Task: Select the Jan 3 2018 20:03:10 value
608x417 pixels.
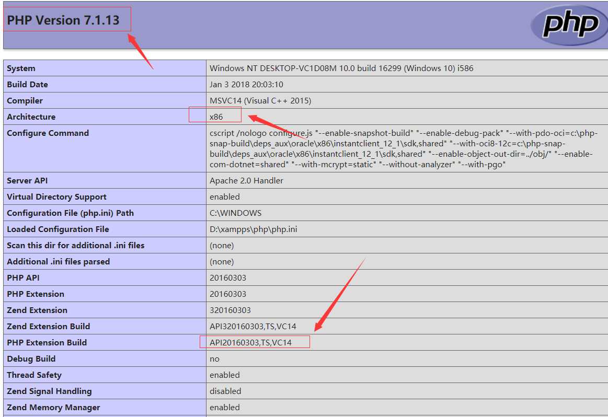Action: (246, 85)
